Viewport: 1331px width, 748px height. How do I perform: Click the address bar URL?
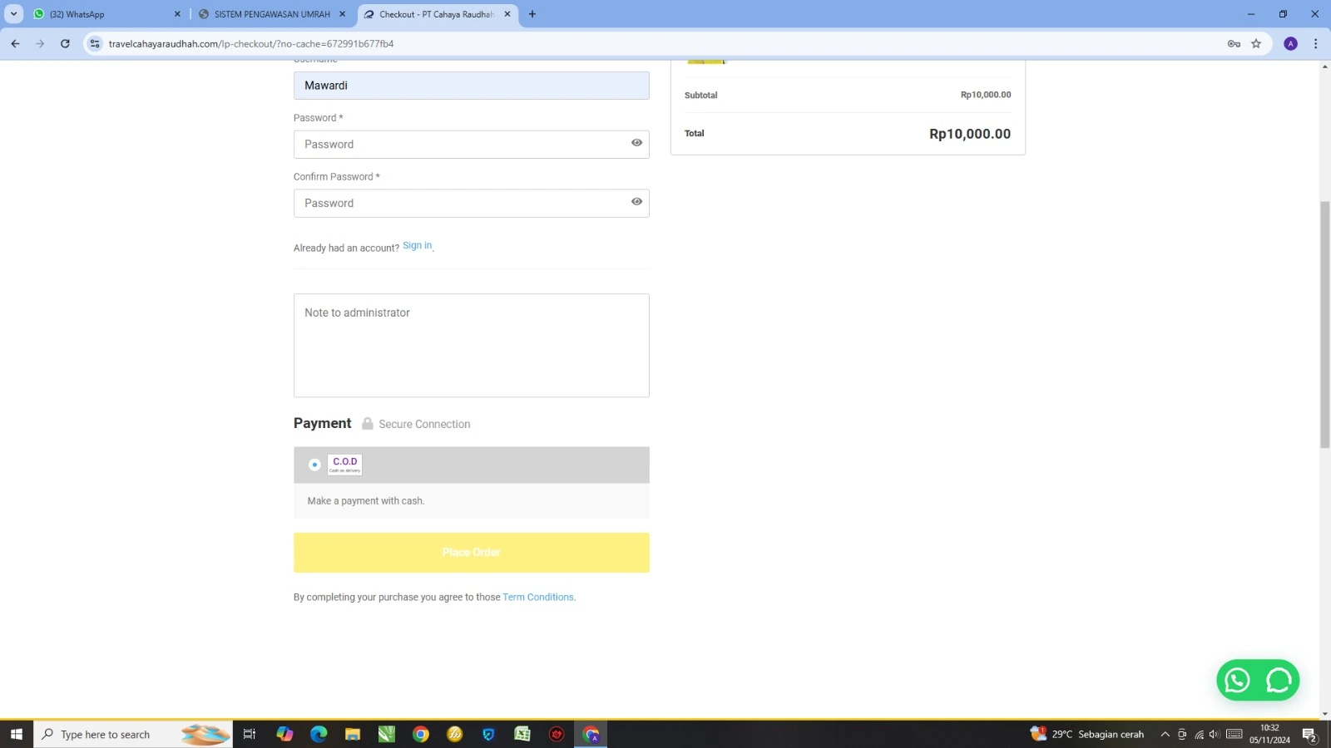(x=251, y=44)
